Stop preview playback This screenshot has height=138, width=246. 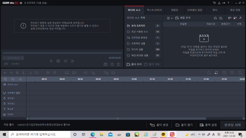point(58,61)
